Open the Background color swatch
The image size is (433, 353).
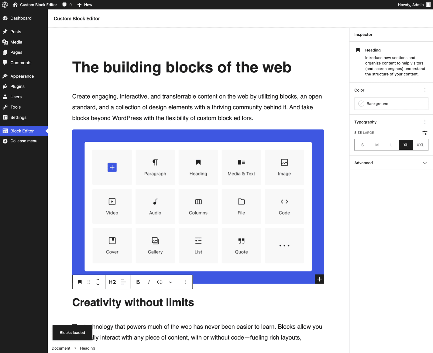click(x=391, y=103)
